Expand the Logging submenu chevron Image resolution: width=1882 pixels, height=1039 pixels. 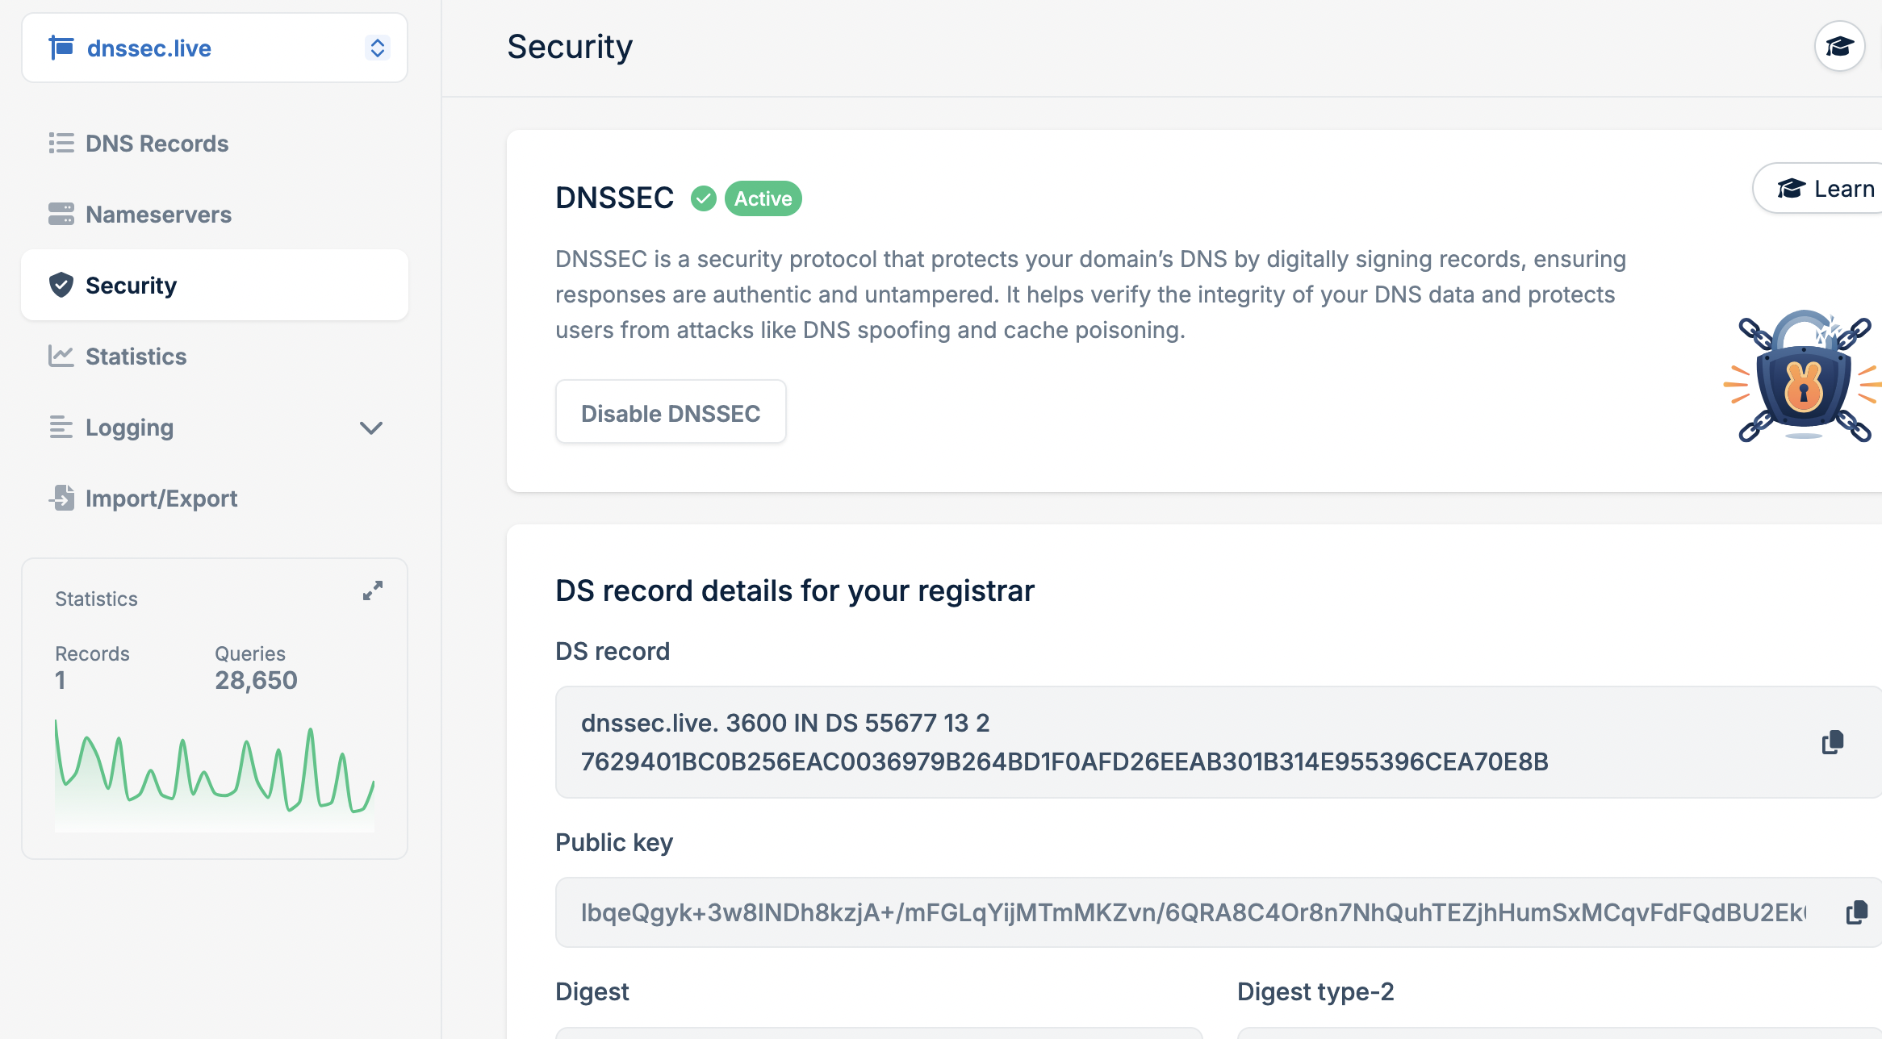click(x=370, y=428)
